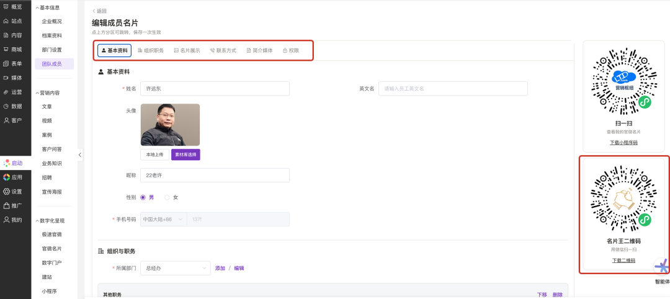The height and width of the screenshot is (299, 670).
Task: Select 女 gender radio button
Action: click(167, 197)
